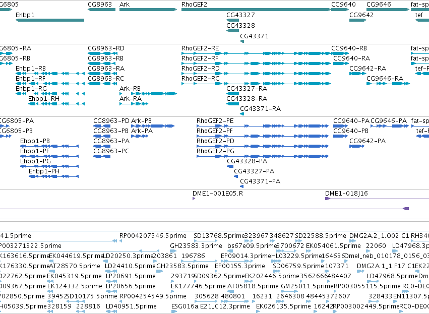Click EST RP004207546.5prime

click(120, 241)
